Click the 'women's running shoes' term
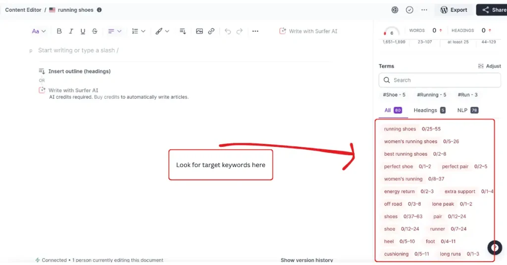The image size is (507, 265). point(410,141)
